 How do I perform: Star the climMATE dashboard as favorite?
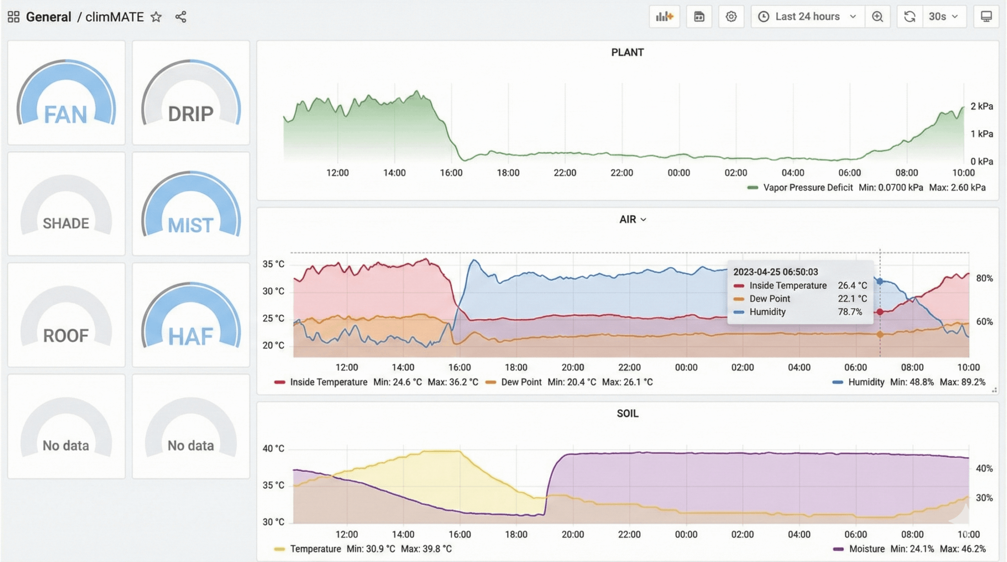156,17
